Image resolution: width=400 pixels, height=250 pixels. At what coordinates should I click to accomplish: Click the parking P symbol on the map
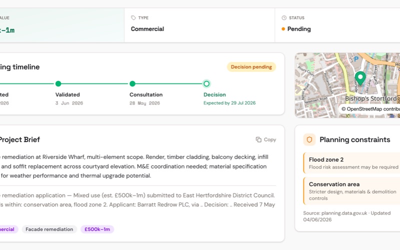[356, 59]
